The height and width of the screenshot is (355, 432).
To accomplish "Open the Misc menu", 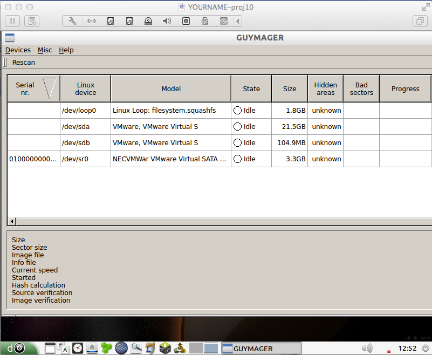I will (x=45, y=50).
